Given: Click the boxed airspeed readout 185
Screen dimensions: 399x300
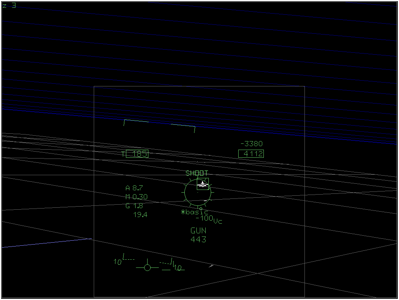Looking at the screenshot, I should [137, 154].
